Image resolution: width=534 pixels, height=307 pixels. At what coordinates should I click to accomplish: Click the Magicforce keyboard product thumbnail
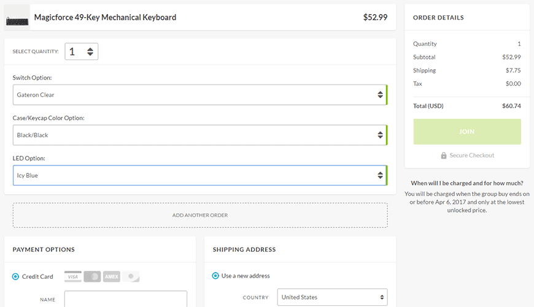click(17, 18)
